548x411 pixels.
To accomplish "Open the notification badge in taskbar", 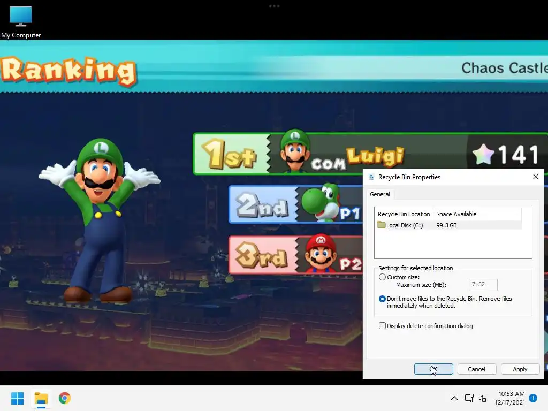I will (x=533, y=398).
